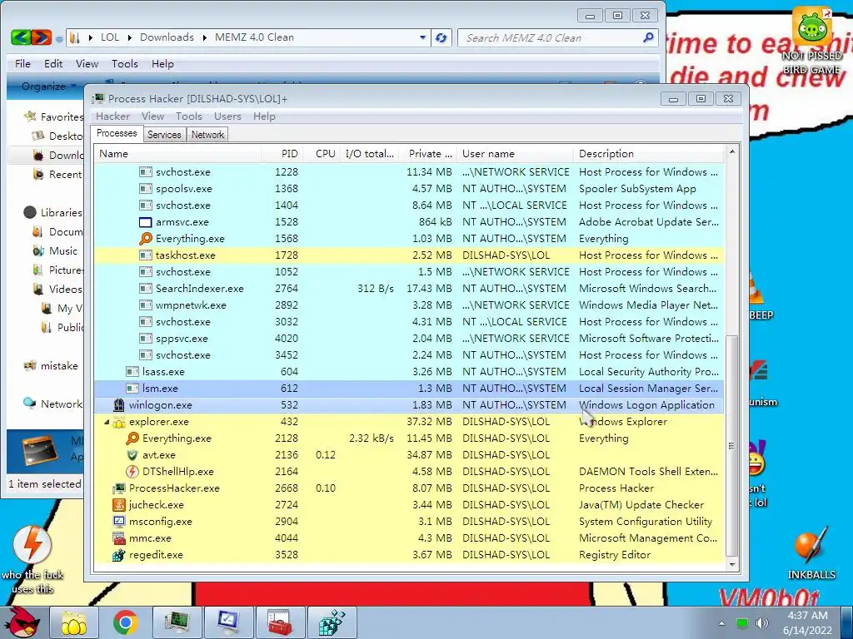Open who the fuck uses this desktop shortcut
Screen dimensions: 853x639
[32, 560]
